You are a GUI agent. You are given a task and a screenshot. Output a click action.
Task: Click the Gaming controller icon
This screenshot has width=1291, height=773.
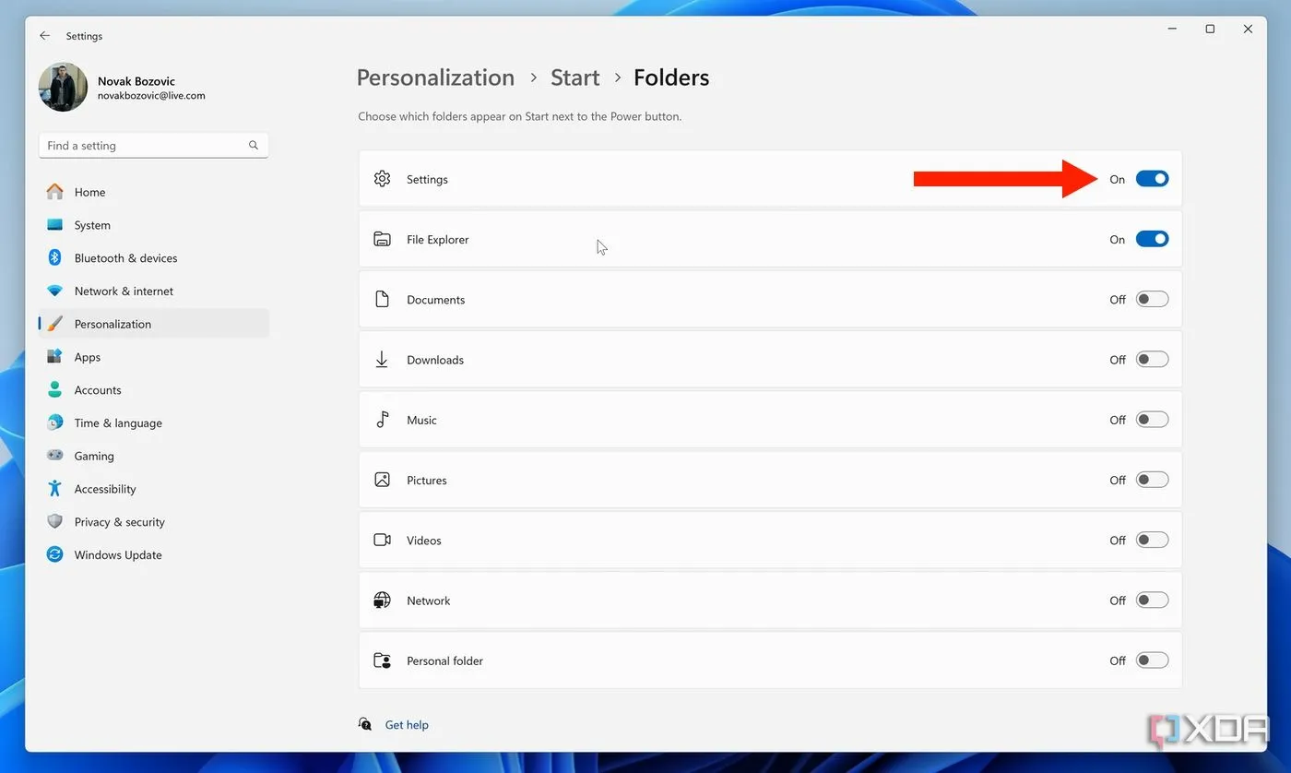click(55, 456)
